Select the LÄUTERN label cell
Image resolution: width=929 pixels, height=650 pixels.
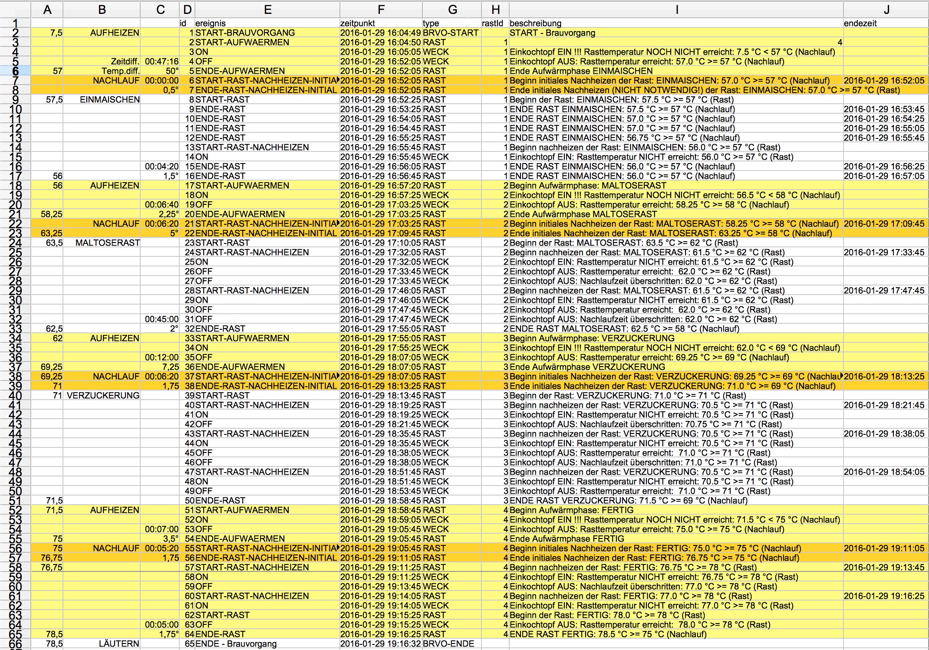click(x=102, y=643)
